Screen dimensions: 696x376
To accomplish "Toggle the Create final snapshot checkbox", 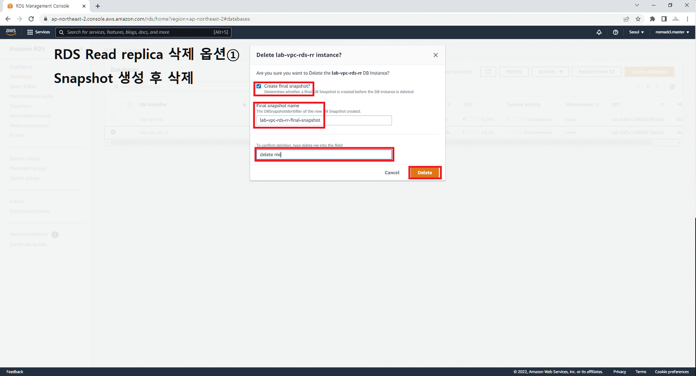I will [259, 86].
